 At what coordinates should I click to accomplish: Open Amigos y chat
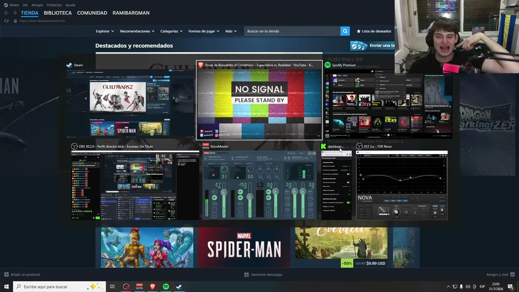pos(497,275)
